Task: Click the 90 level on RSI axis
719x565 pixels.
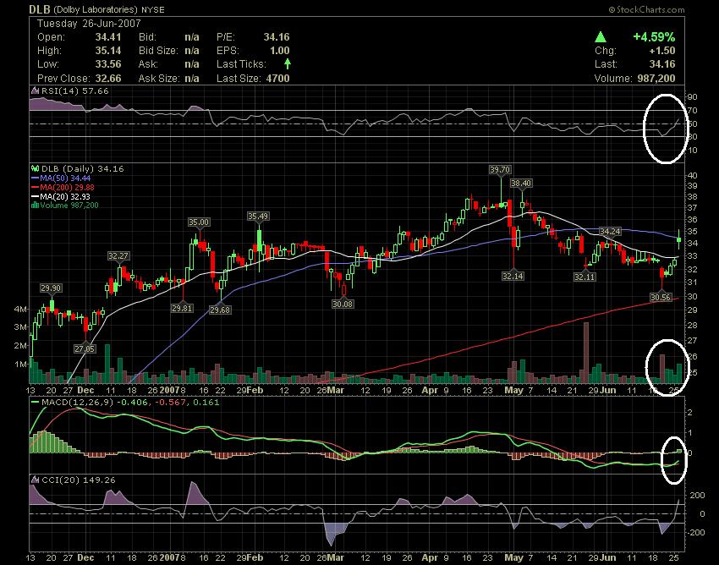Action: [692, 96]
